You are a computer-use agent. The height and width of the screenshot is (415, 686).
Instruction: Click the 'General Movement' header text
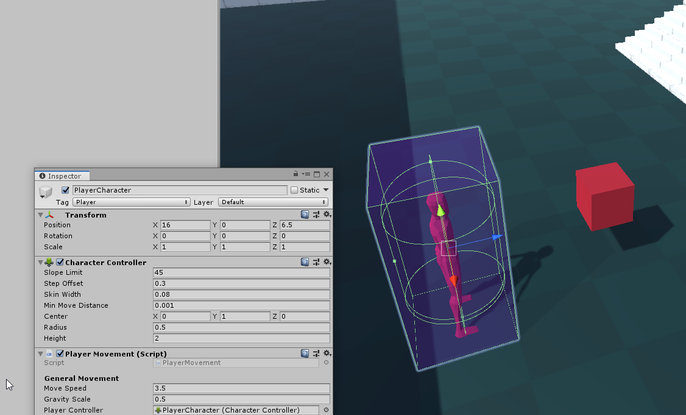(x=82, y=378)
